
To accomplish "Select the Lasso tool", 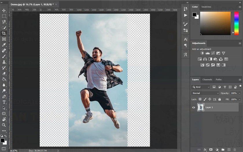I will [x=4, y=22].
